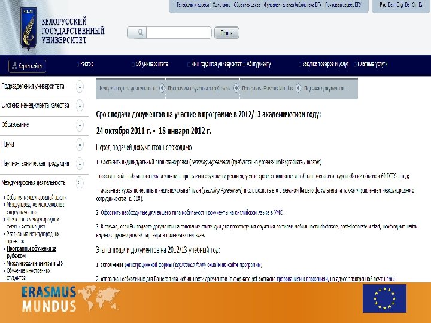Click breadcrumb arrow after Международная деятельность
Image resolution: width=431 pixels, height=323 pixels.
point(162,88)
